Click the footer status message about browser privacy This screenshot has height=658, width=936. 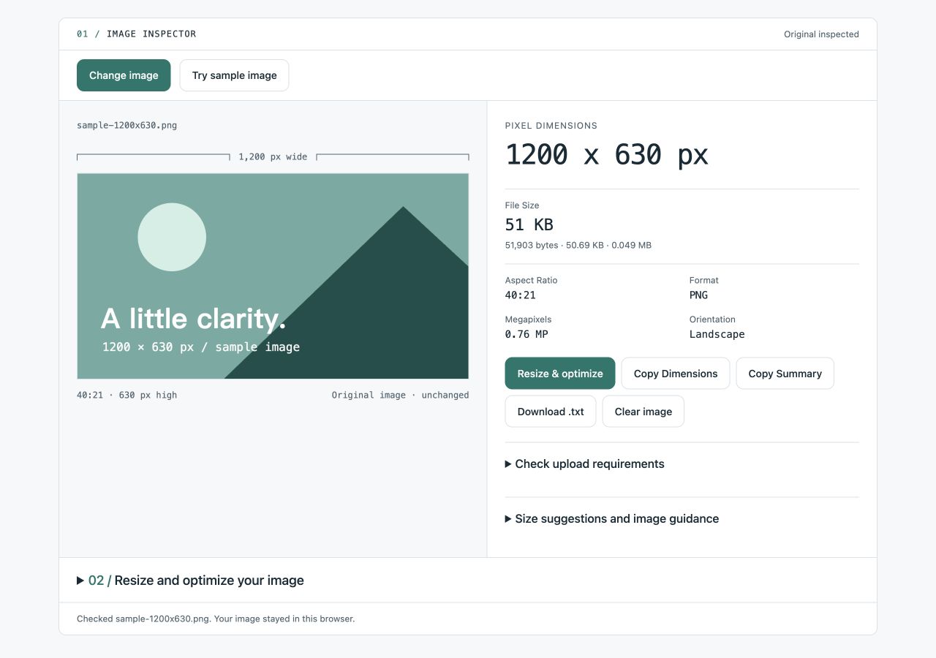pyautogui.click(x=216, y=619)
